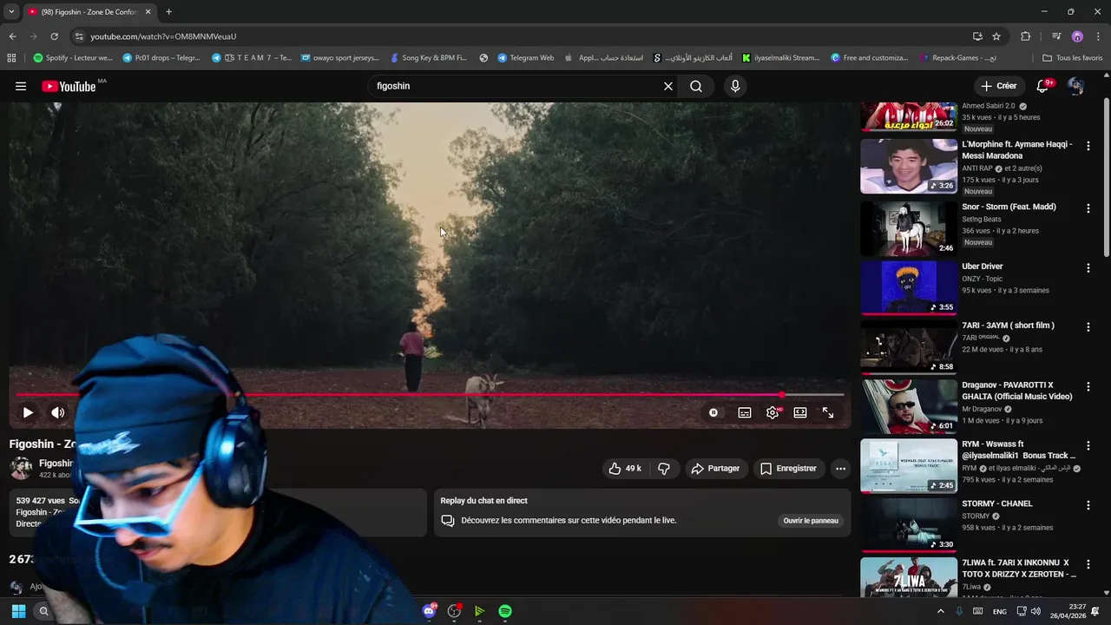
Task: Start voice search with microphone icon
Action: 735,86
